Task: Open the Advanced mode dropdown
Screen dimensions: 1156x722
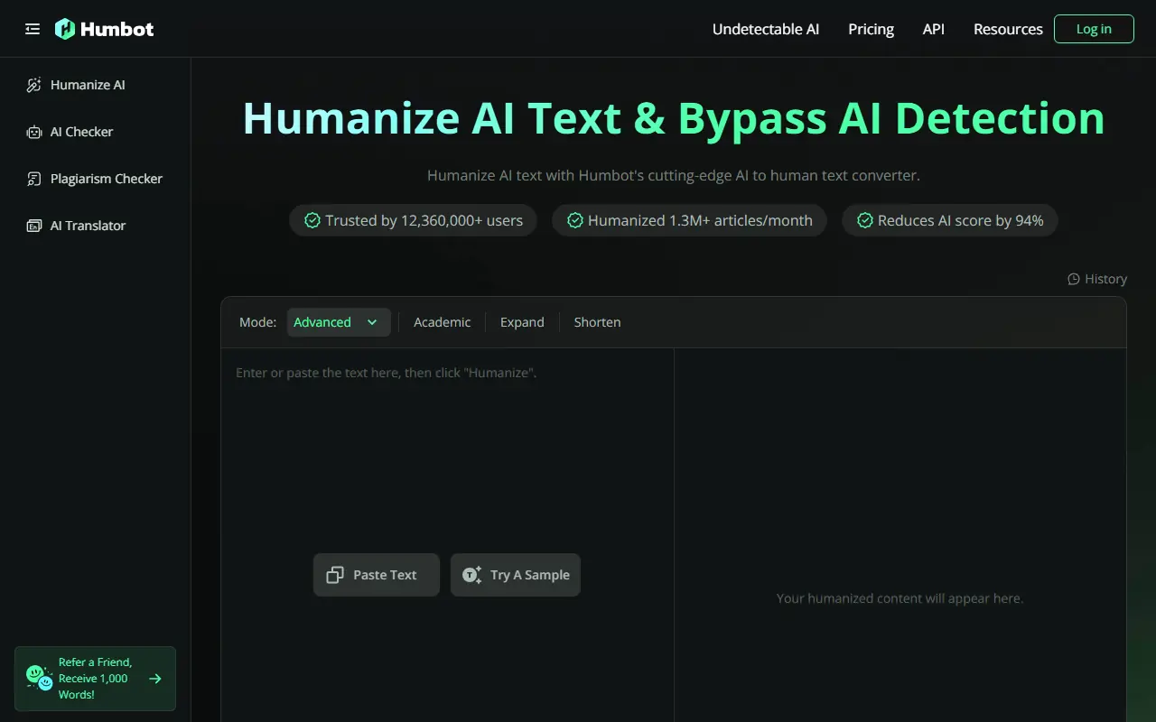Action: click(372, 322)
